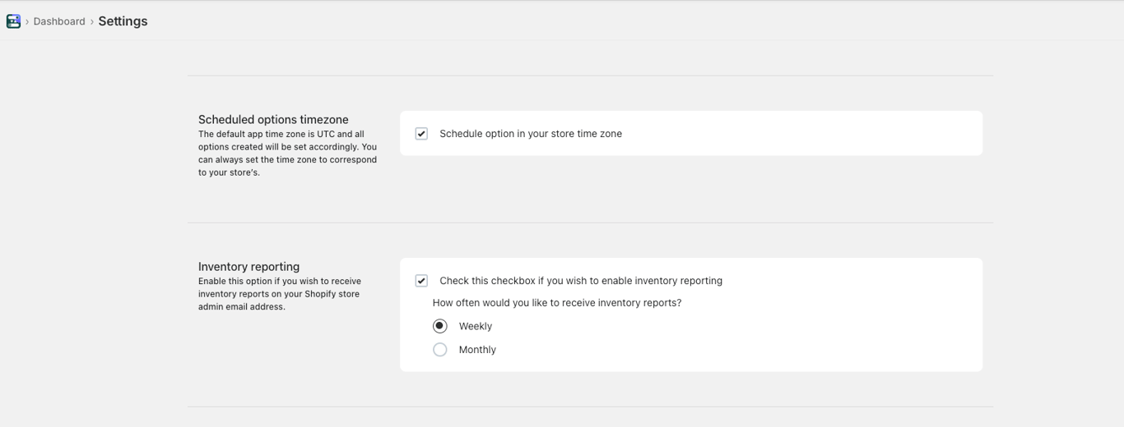Click the "How often" inventory reports question
Screen dimensions: 1124x427
pyautogui.click(x=557, y=303)
